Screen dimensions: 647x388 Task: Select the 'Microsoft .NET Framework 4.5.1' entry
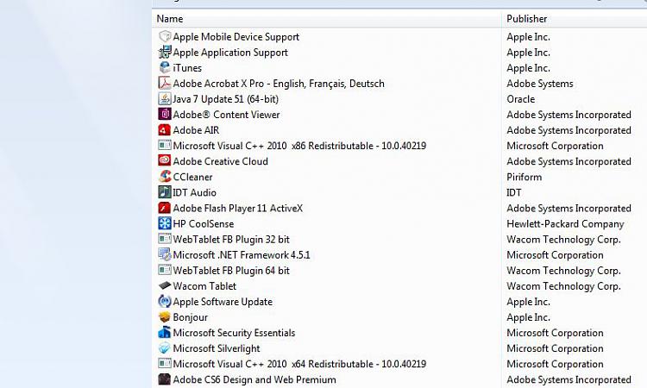coord(242,255)
